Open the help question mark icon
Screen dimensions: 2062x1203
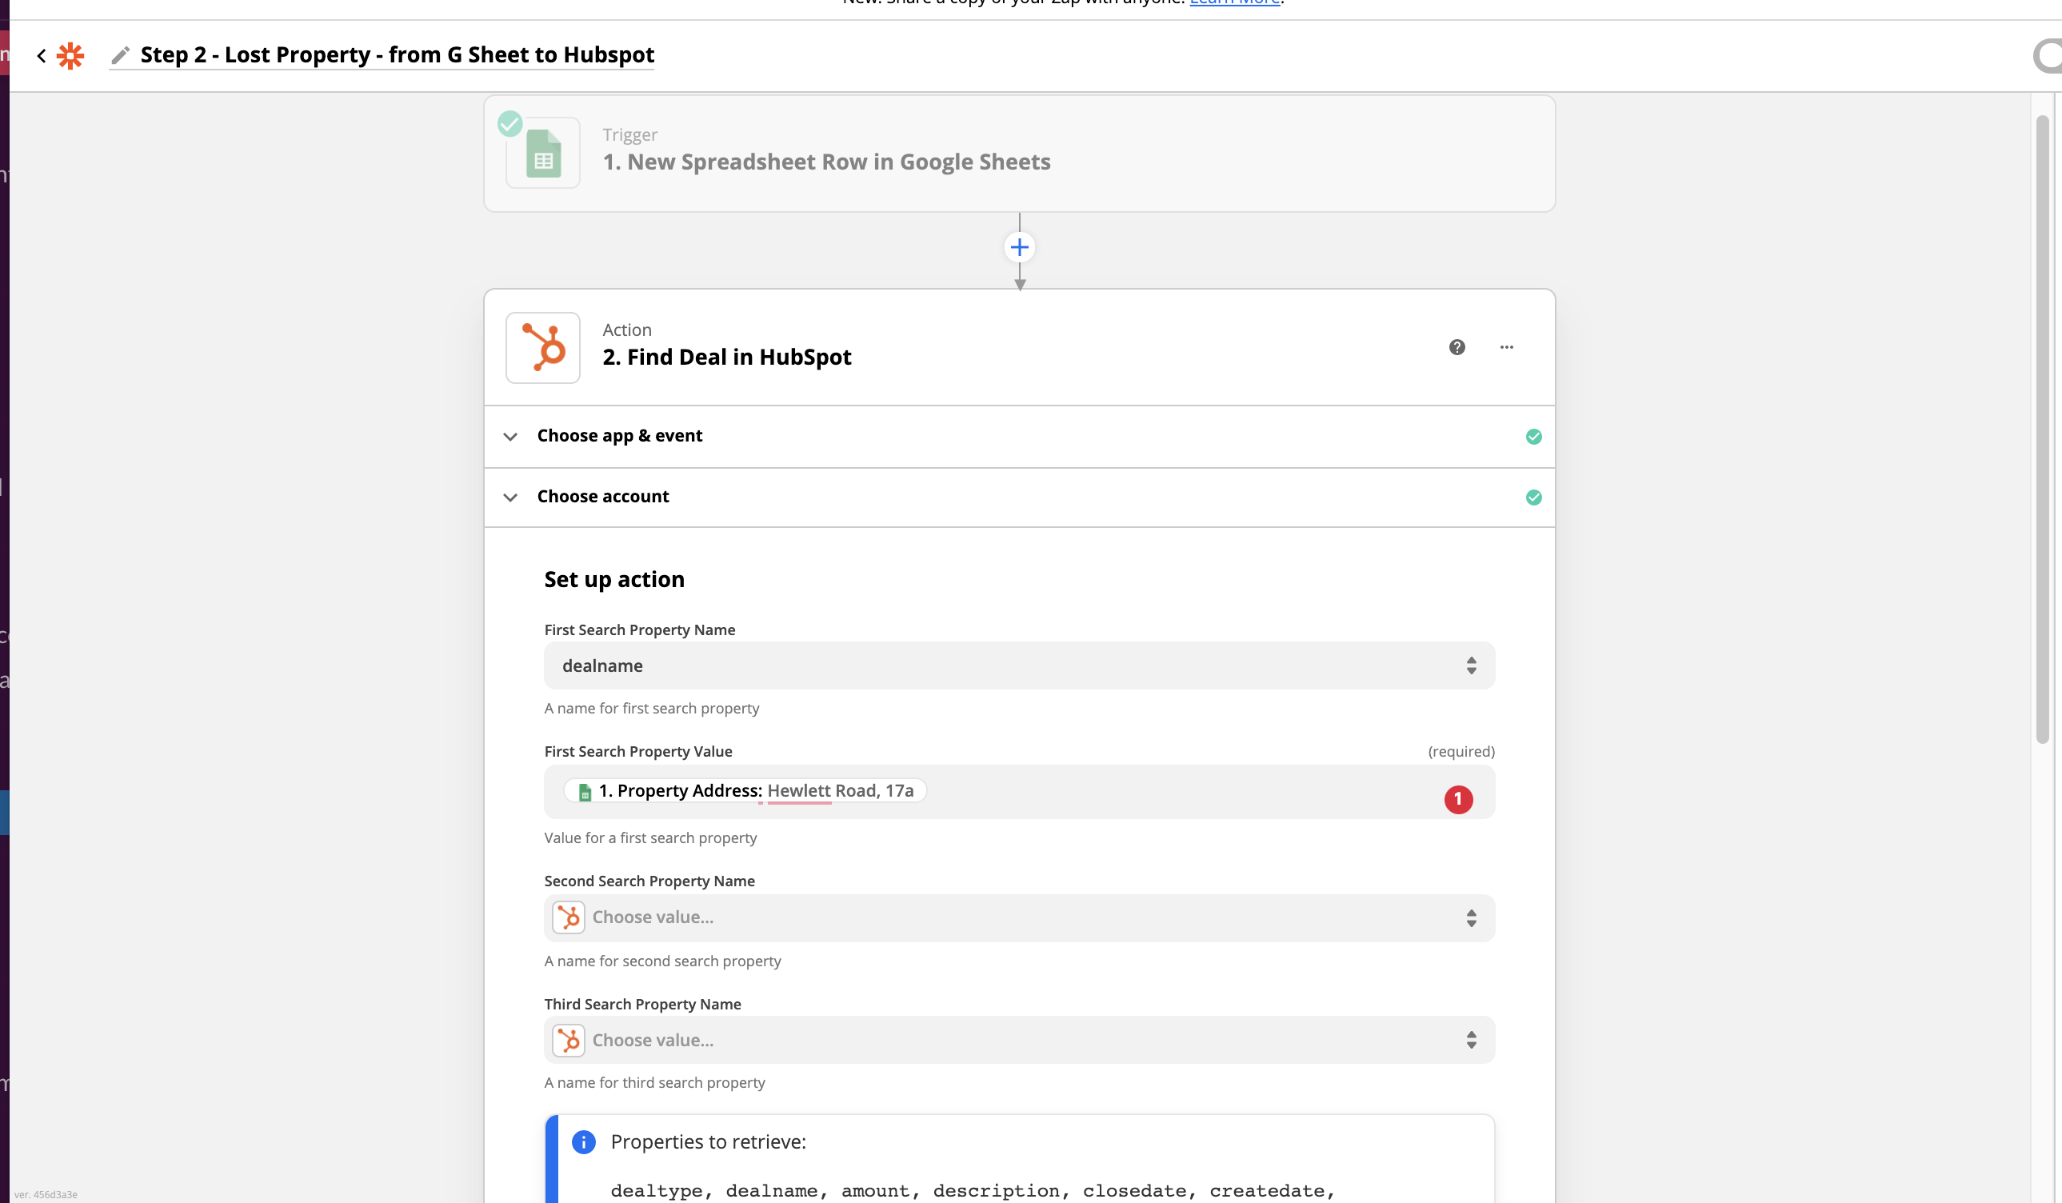click(x=1457, y=348)
